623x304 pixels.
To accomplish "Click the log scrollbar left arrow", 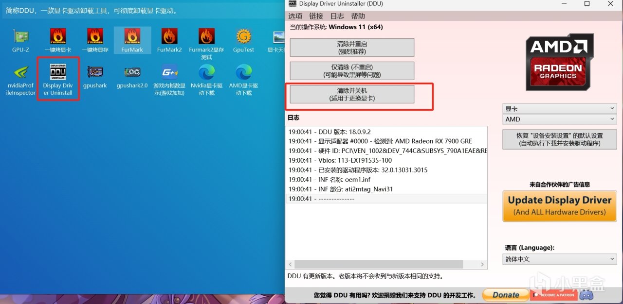I will (291, 265).
